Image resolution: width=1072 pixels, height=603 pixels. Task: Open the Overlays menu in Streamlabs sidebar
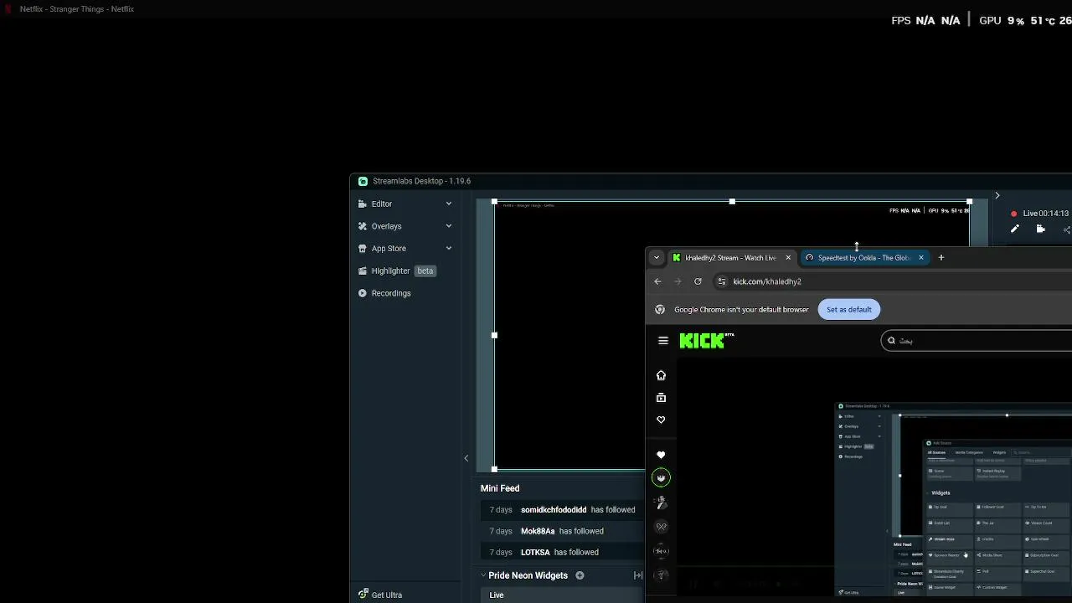click(x=405, y=226)
